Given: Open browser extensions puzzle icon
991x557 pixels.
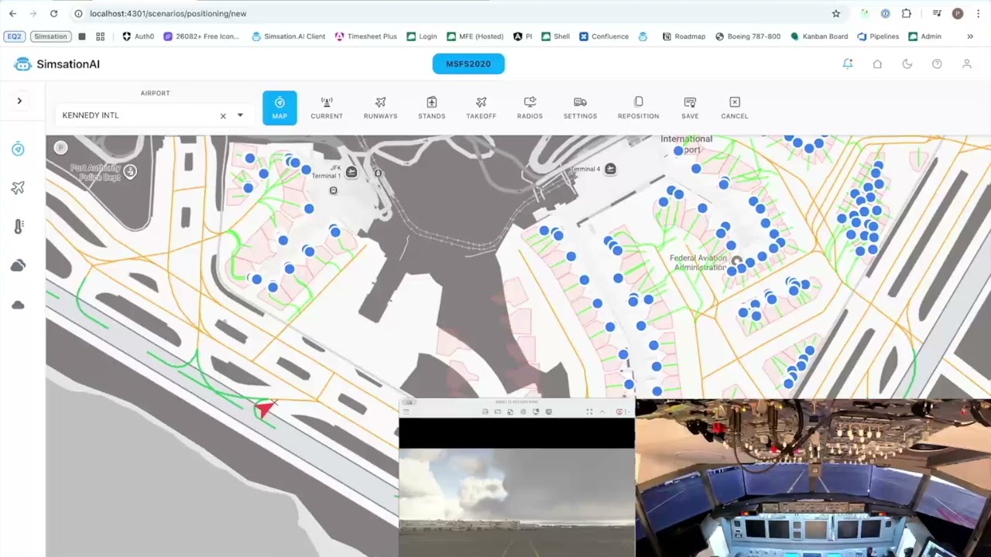Looking at the screenshot, I should pos(907,13).
